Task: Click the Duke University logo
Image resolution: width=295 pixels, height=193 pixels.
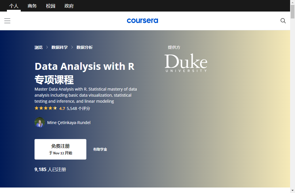Action: click(186, 63)
